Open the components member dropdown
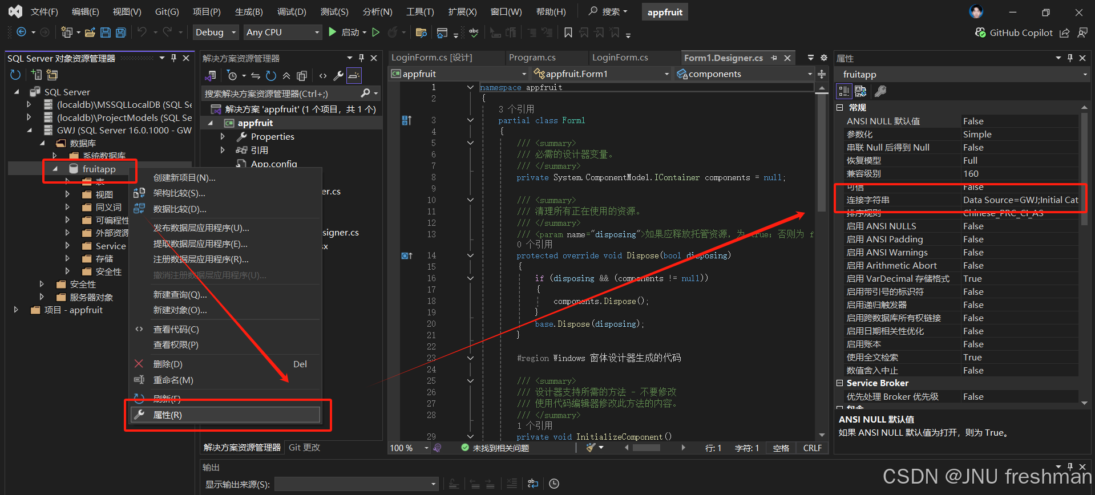 tap(744, 74)
